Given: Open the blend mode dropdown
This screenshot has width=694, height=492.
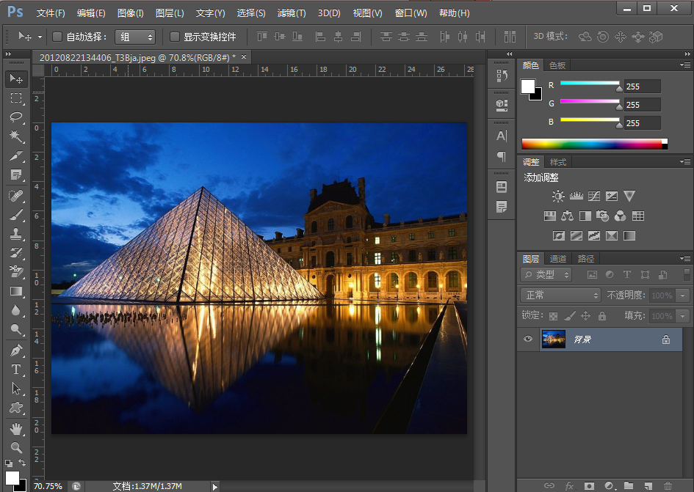Looking at the screenshot, I should tap(560, 295).
